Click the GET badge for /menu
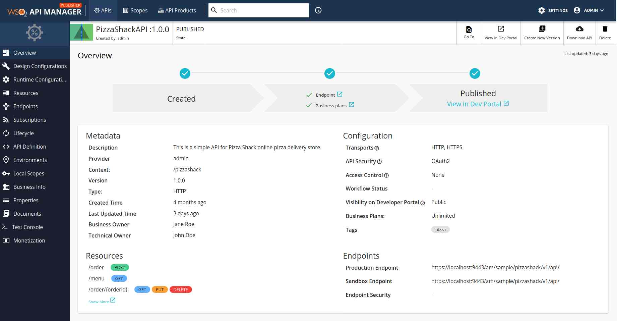The height and width of the screenshot is (321, 618). tap(119, 279)
